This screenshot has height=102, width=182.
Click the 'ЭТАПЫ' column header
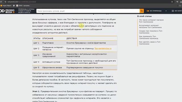(x=37, y=39)
